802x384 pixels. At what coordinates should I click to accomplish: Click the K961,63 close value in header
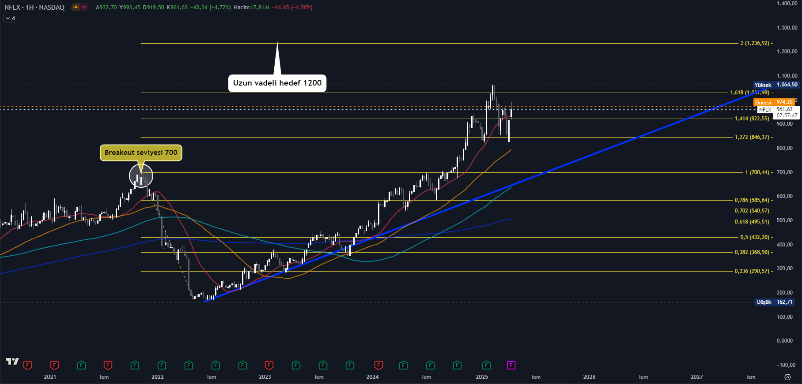pos(177,7)
